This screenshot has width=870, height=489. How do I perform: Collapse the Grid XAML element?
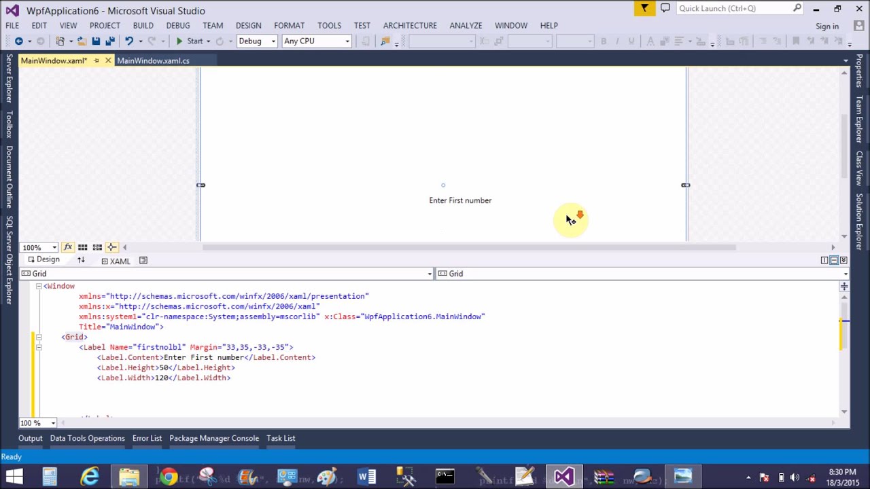click(x=39, y=337)
